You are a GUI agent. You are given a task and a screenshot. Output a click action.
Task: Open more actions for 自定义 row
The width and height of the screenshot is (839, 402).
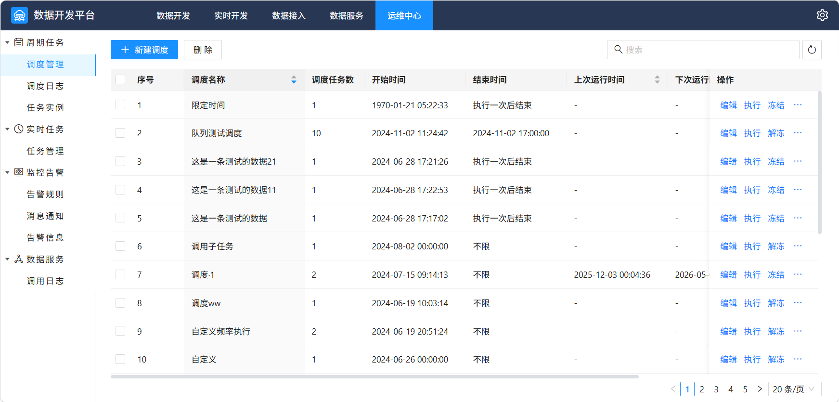click(798, 359)
